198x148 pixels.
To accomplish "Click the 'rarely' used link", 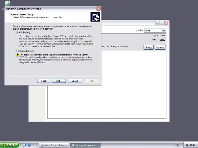I will tap(162, 40).
